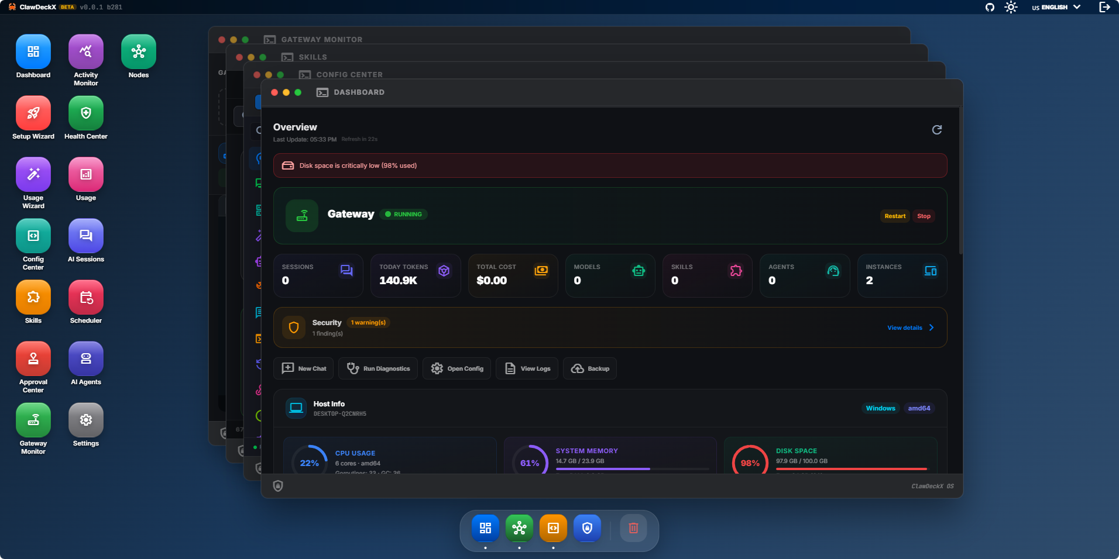Screen dimensions: 1119x559
Task: Click the trash icon in the dock
Action: pyautogui.click(x=633, y=528)
